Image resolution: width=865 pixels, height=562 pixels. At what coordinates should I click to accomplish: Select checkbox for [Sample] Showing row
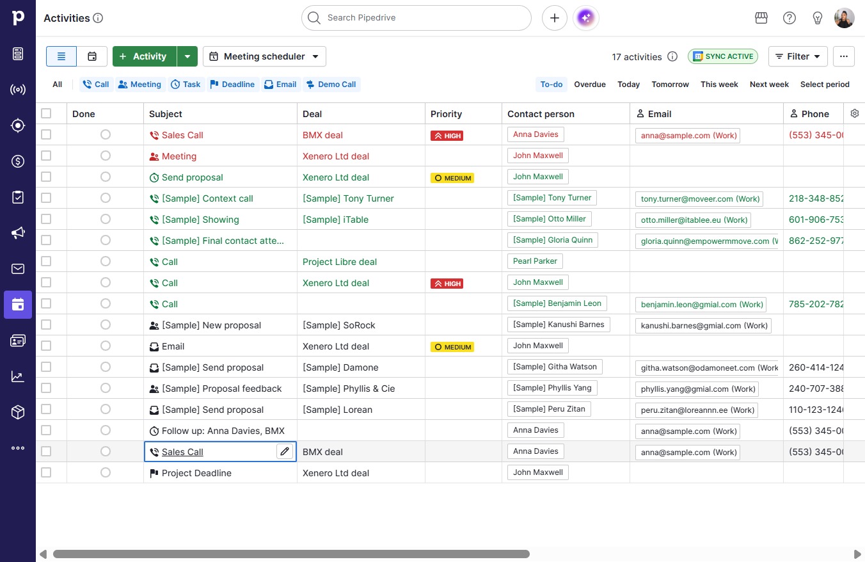click(x=46, y=219)
